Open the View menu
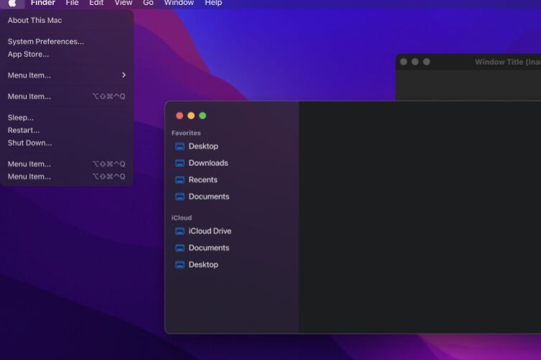 [124, 3]
